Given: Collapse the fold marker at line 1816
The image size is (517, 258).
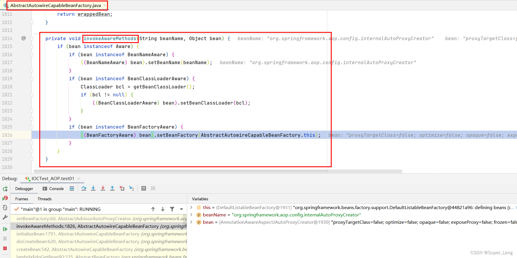Looking at the screenshot, I should coord(32,54).
